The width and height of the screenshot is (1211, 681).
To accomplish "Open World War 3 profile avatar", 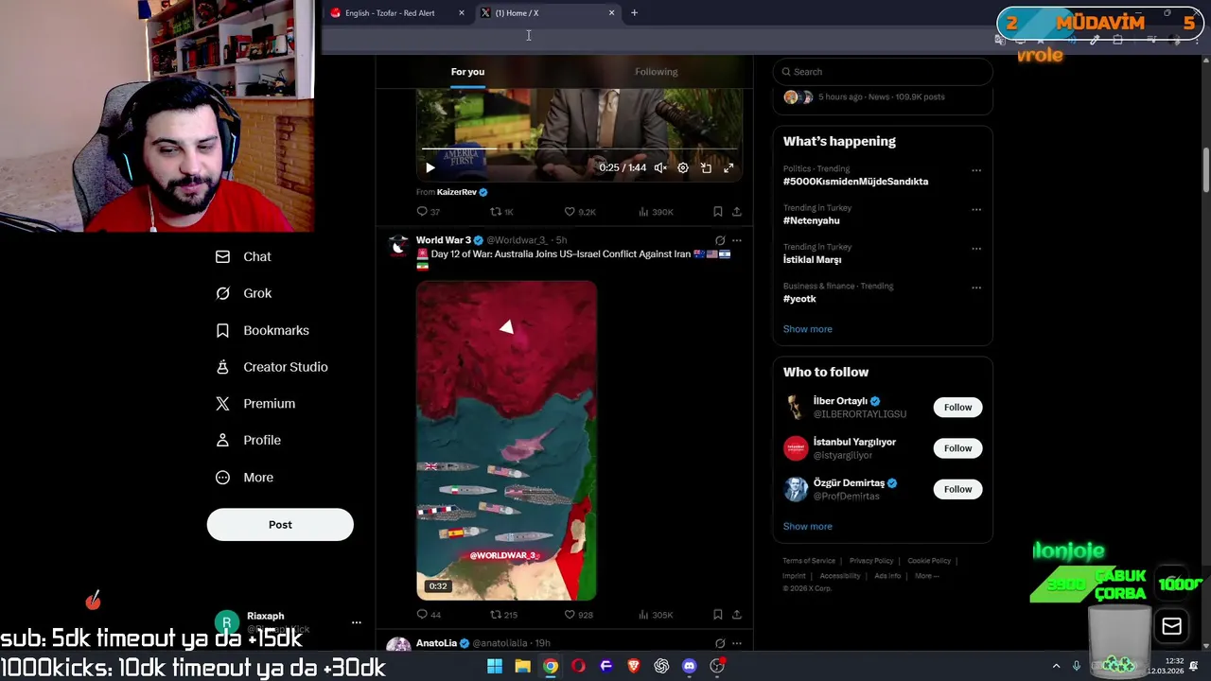I will click(398, 246).
